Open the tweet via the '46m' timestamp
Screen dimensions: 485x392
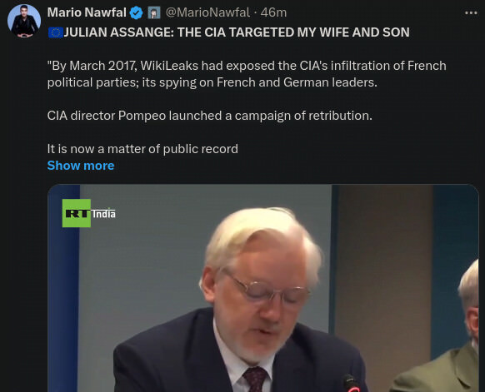tap(273, 12)
